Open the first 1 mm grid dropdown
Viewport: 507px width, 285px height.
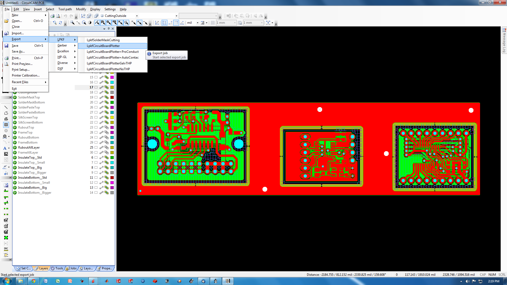(235, 23)
